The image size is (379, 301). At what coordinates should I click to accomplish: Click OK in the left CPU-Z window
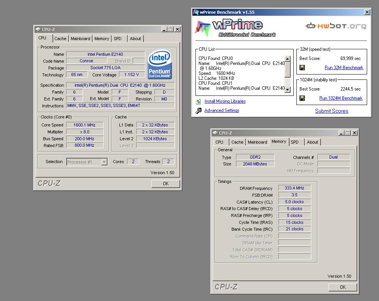[166, 184]
